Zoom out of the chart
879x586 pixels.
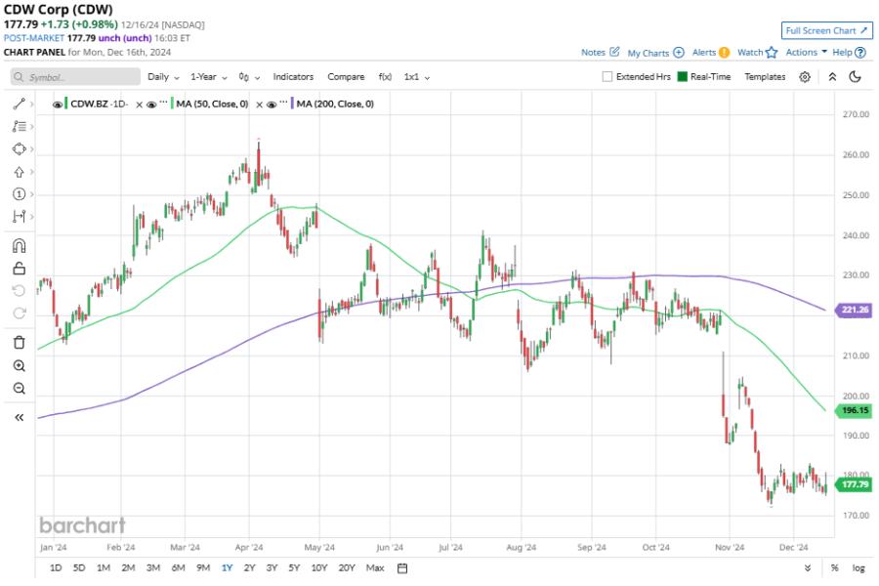coord(20,388)
